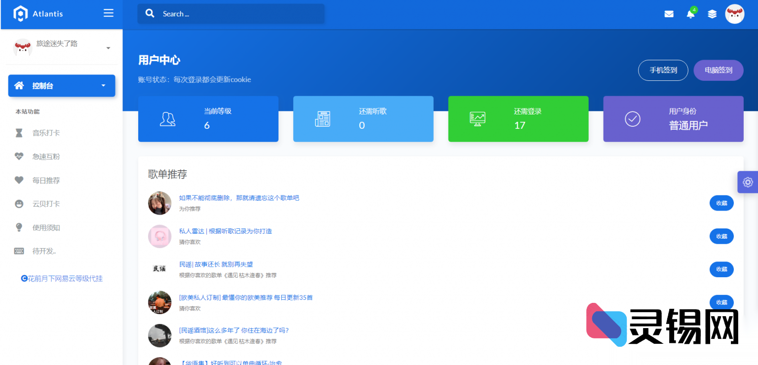Open the 花前月下网易云等级代挂 link
The height and width of the screenshot is (365, 758).
62,278
